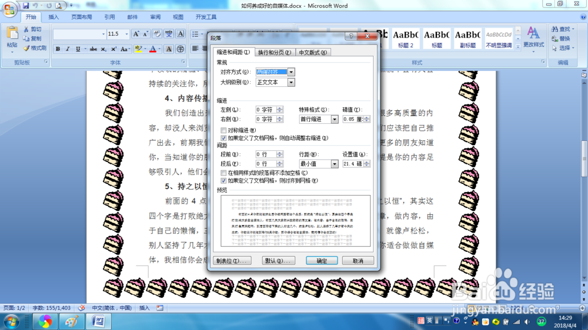Click the phonetic guide icon
The width and height of the screenshot is (588, 330).
[x=169, y=34]
